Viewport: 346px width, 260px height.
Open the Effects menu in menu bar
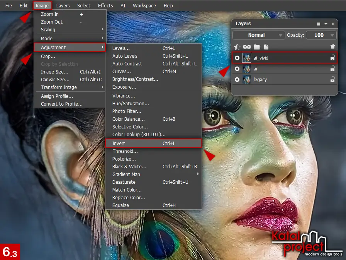point(105,6)
